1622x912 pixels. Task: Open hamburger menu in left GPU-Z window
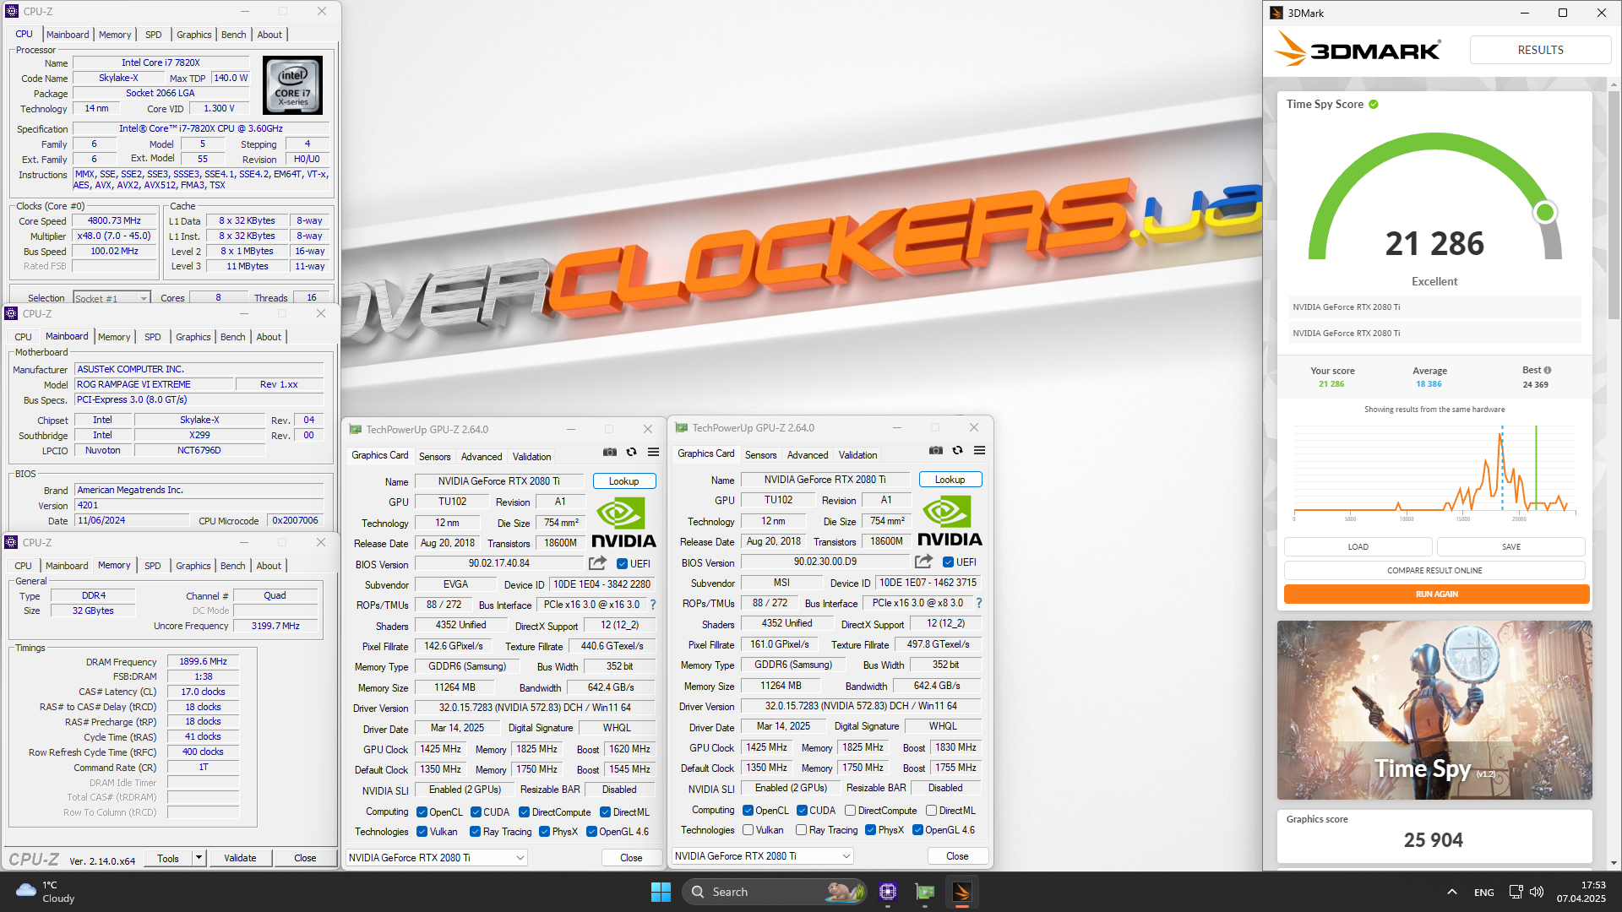tap(653, 453)
